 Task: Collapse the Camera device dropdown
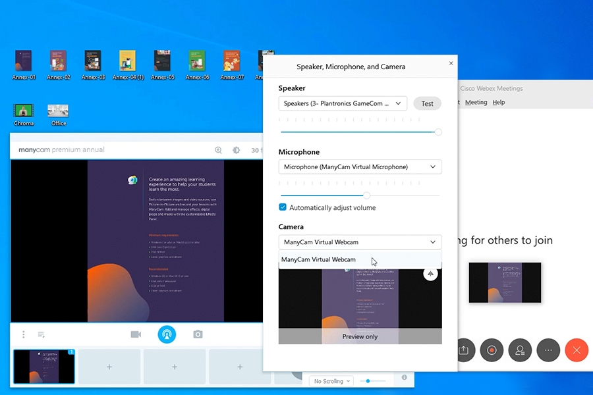point(360,242)
